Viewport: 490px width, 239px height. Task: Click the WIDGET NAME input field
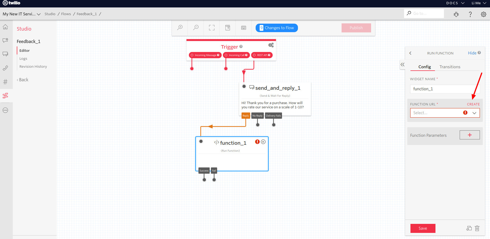[445, 89]
